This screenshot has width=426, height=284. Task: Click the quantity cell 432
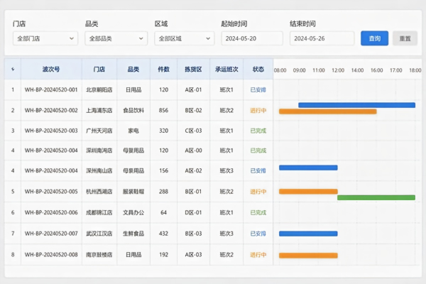tap(163, 234)
